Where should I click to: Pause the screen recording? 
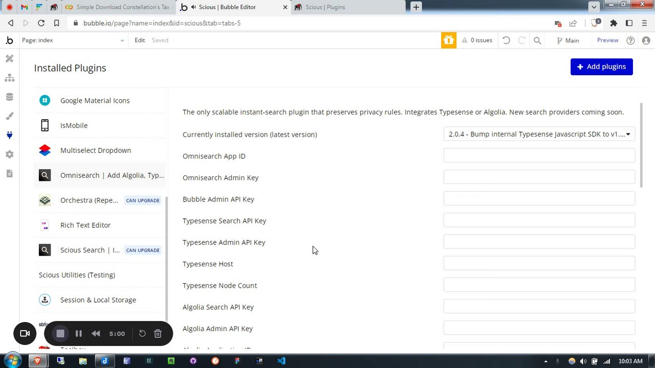(78, 334)
